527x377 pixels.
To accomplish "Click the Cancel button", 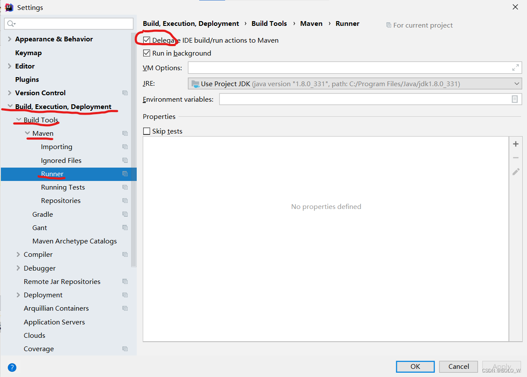I will point(458,366).
